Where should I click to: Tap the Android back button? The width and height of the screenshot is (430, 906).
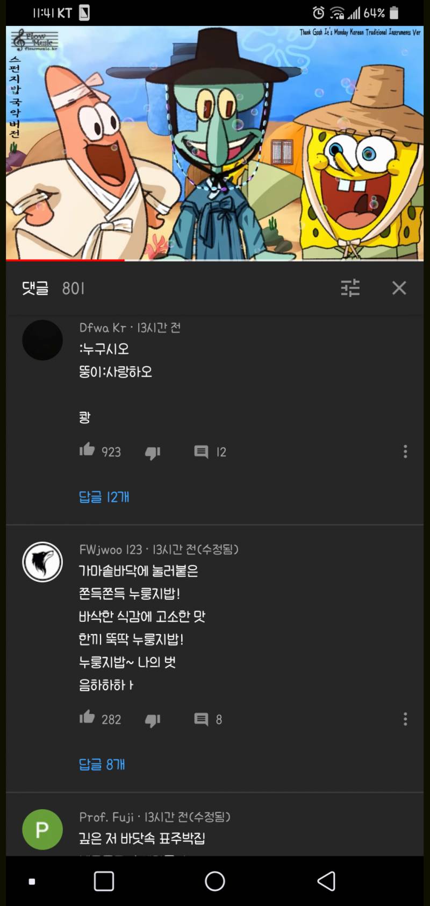coord(326,881)
